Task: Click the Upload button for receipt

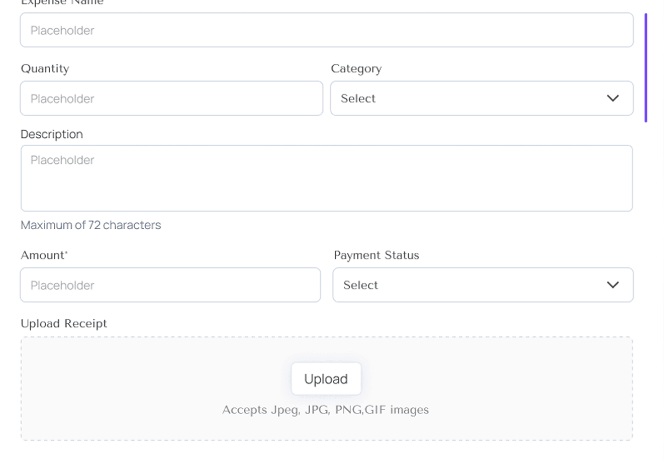Action: point(326,379)
